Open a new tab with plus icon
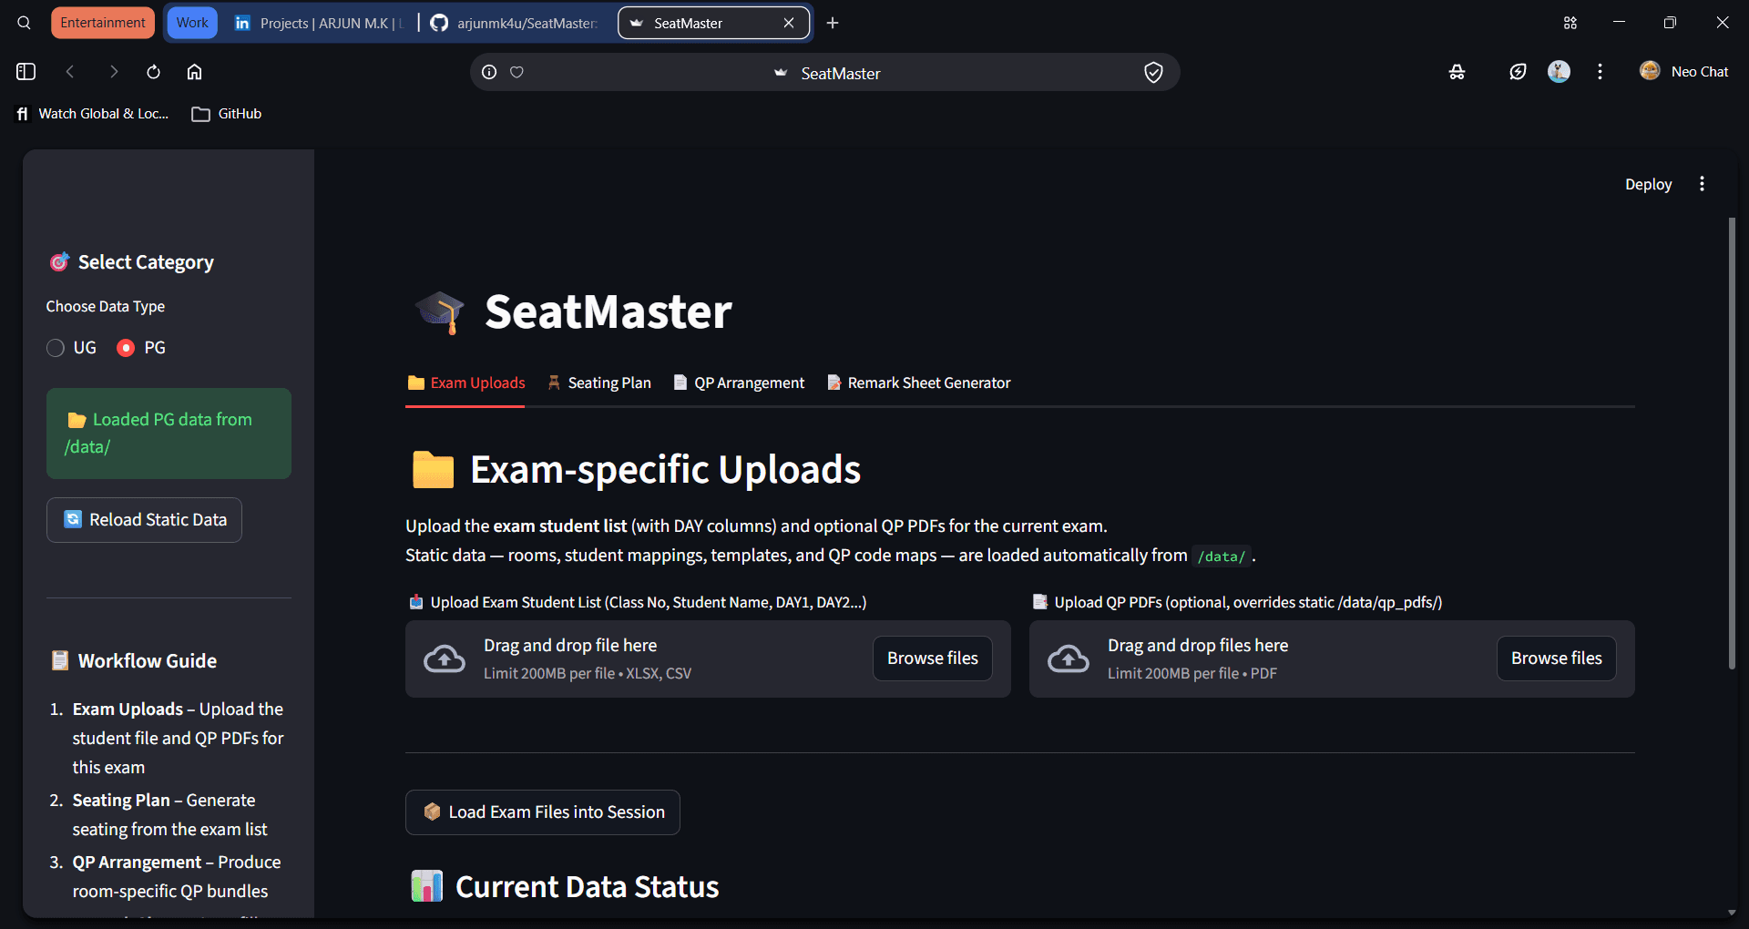 833,23
